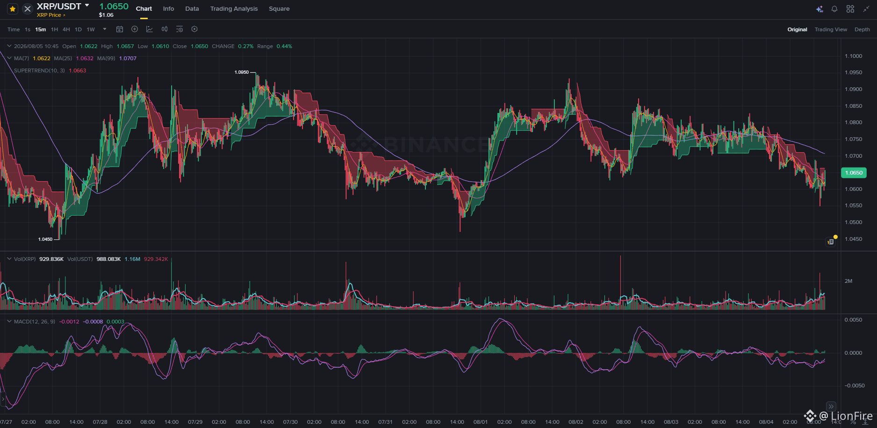Select the 1H interval
Screen dimensions: 877x428
pyautogui.click(x=55, y=29)
